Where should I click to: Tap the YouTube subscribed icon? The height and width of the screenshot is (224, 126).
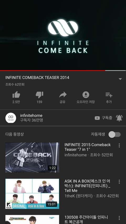pyautogui.click(x=97, y=118)
